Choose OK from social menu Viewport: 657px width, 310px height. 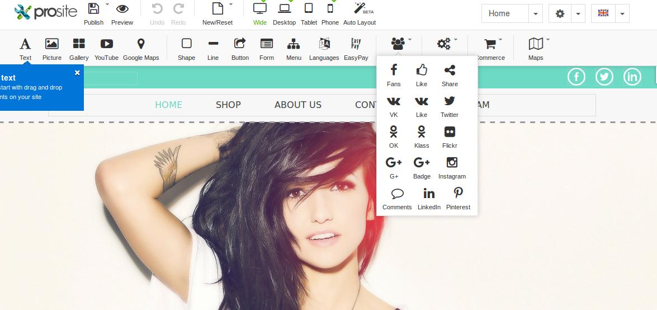pyautogui.click(x=394, y=137)
